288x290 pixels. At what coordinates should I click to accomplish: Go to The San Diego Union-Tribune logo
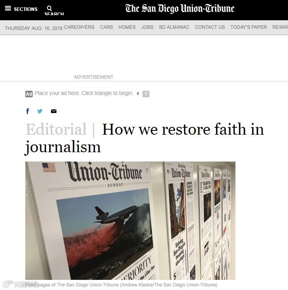coord(180,9)
